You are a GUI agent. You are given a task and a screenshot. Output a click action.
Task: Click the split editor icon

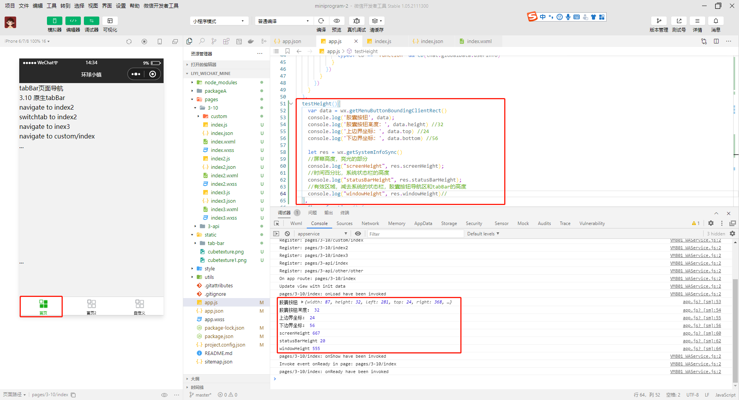coord(716,41)
